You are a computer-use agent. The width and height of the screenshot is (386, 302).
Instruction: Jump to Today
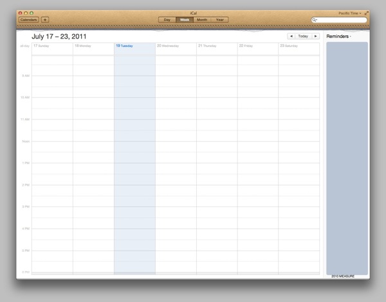click(303, 36)
